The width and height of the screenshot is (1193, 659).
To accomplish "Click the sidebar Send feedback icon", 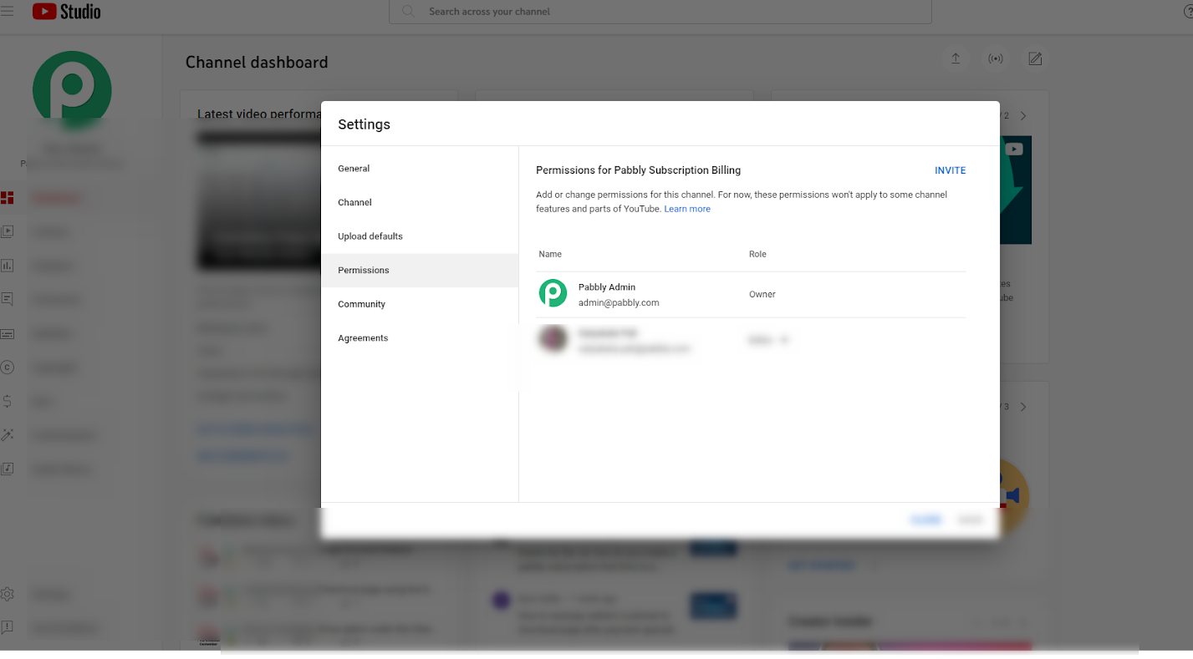I will pos(8,628).
